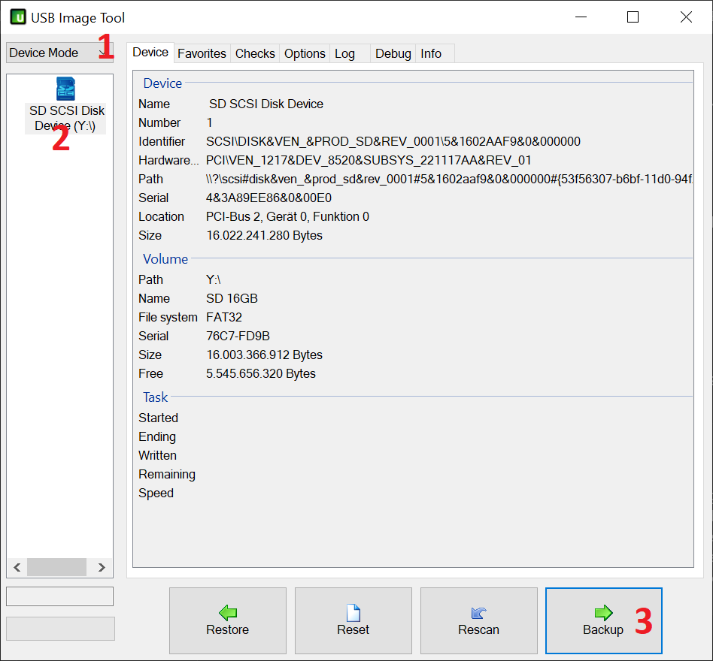This screenshot has height=661, width=713.
Task: Click the volume serial 76C7-FD9B
Action: pos(238,336)
